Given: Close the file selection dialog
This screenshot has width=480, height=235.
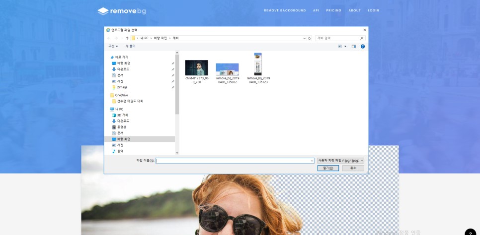Looking at the screenshot, I should point(365,30).
